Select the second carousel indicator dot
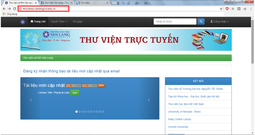Screen dimensions: 255x135 [80, 112]
